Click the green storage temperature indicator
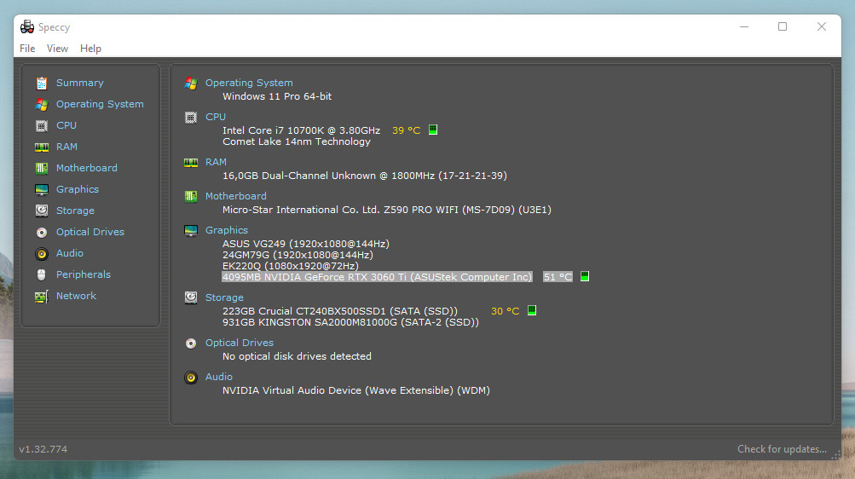The width and height of the screenshot is (855, 479). pos(532,311)
